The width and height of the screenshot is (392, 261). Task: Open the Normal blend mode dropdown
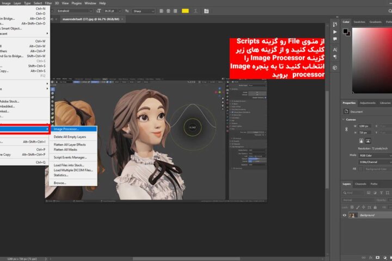tap(359, 200)
